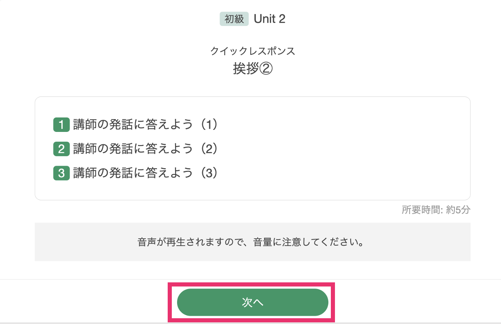Click the クイックレスポンス subtitle label
The width and height of the screenshot is (501, 324).
tap(253, 51)
